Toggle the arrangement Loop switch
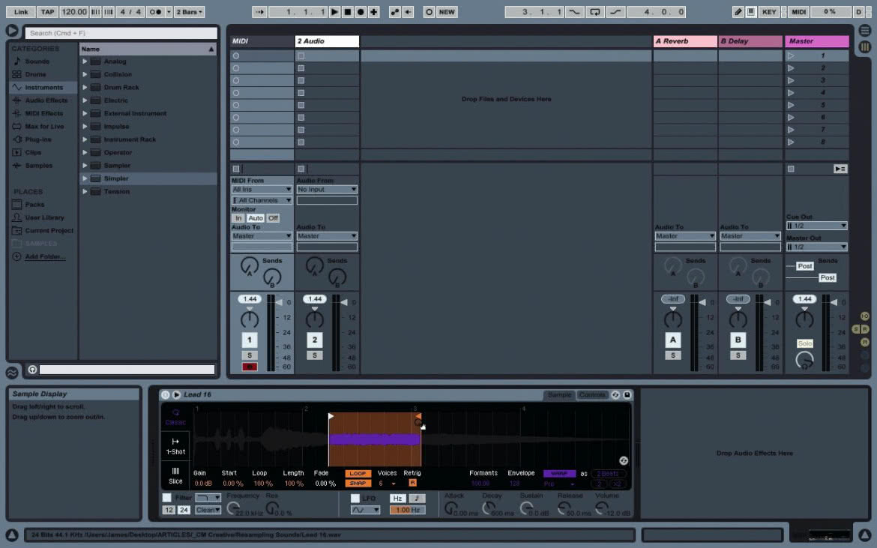Image resolution: width=877 pixels, height=548 pixels. pos(594,12)
